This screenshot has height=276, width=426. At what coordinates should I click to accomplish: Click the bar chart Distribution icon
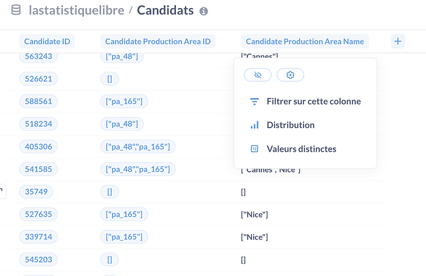[254, 125]
